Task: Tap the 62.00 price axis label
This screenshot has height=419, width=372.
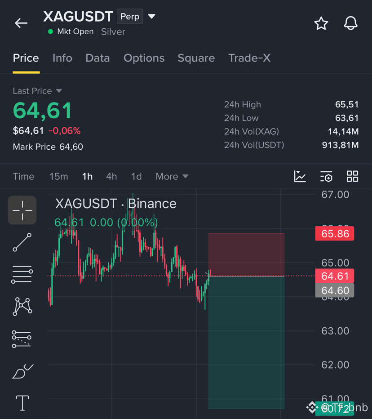Action: click(335, 365)
